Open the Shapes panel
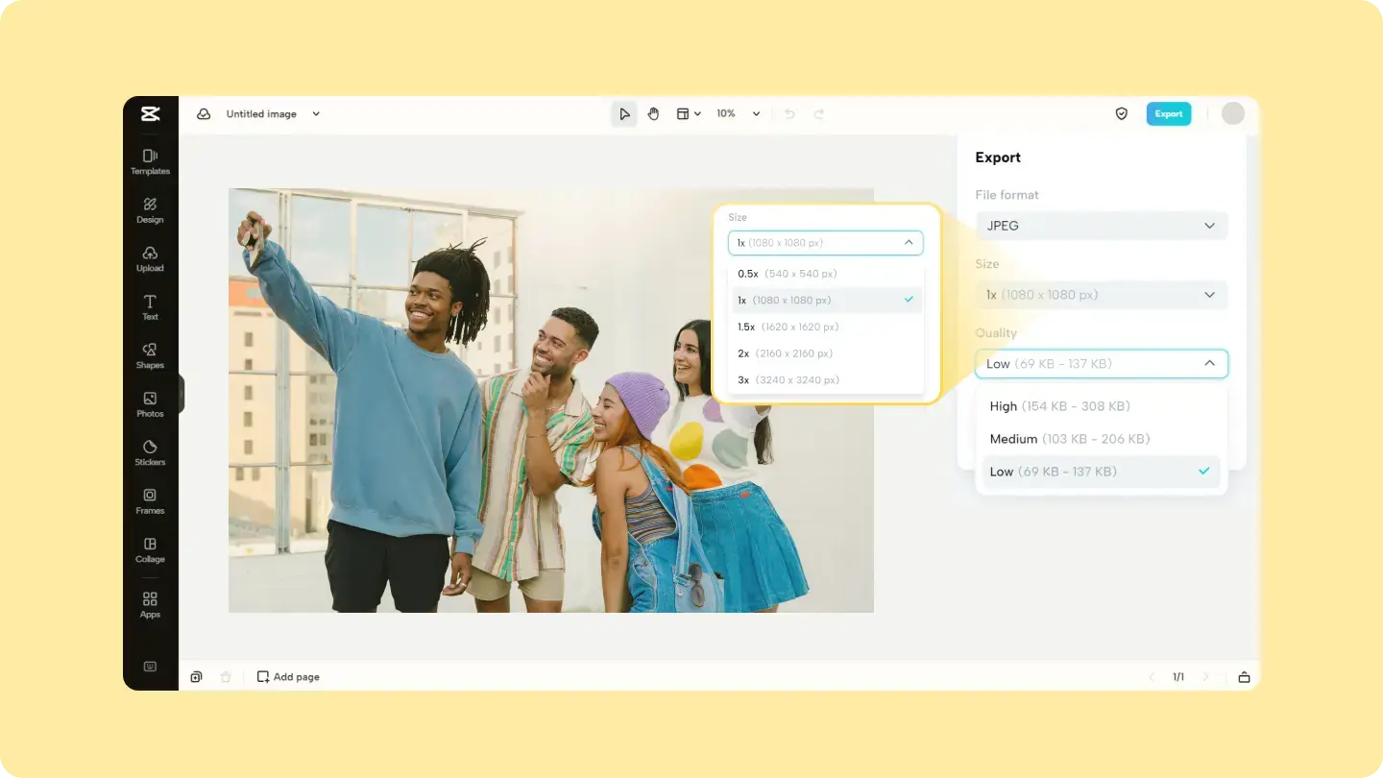1383x778 pixels. pos(150,355)
